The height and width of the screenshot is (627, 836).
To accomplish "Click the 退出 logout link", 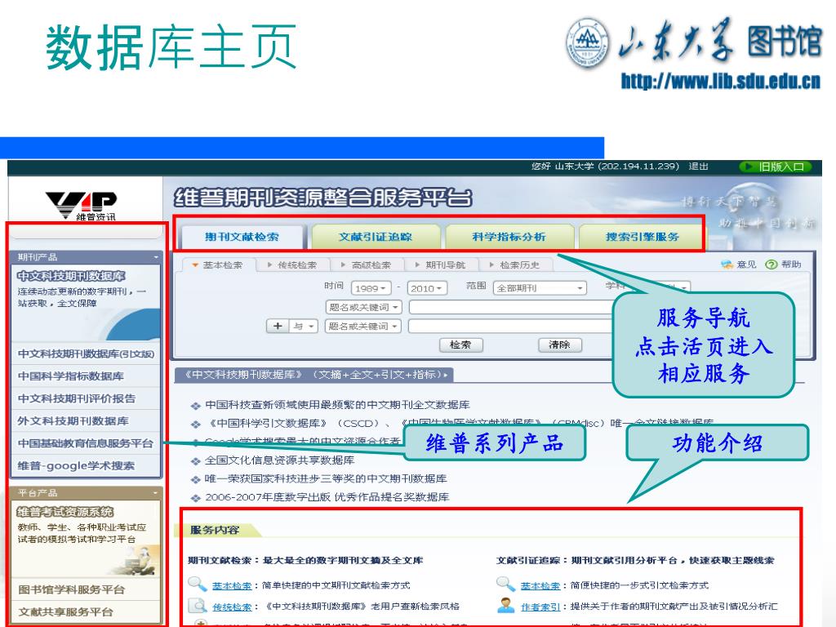I will tap(698, 167).
